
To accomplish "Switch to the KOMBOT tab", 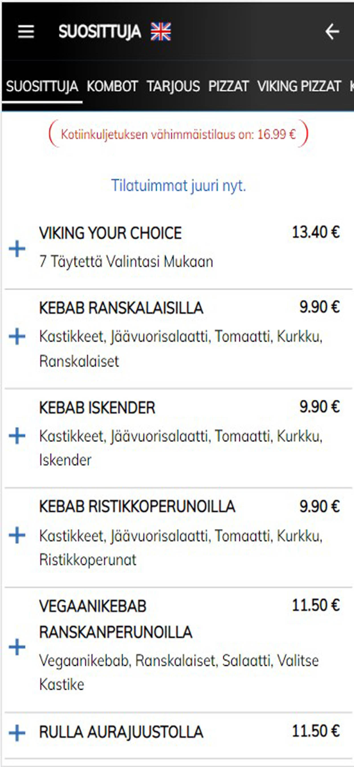I will 112,86.
